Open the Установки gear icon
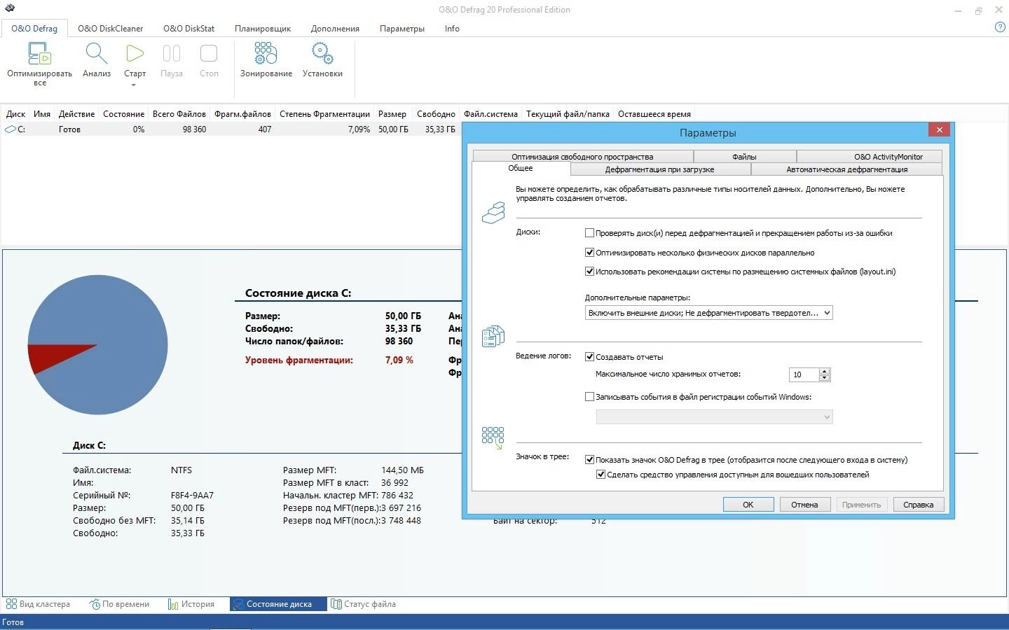Screen dimensions: 1009x630 pos(322,54)
